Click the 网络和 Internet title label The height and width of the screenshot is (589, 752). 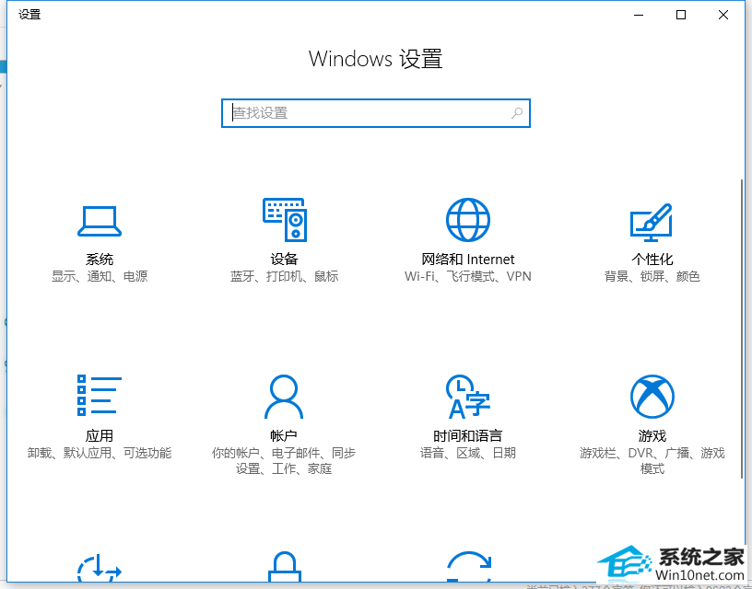coord(468,260)
